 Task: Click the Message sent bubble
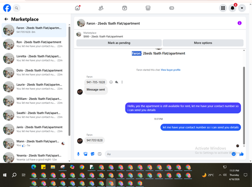(96, 90)
